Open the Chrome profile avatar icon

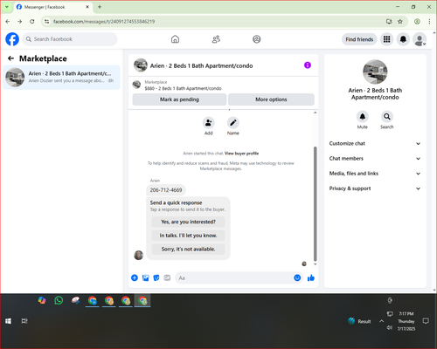pos(417,21)
